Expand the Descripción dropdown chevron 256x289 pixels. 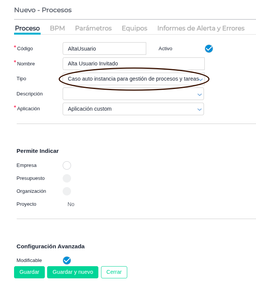pyautogui.click(x=199, y=94)
